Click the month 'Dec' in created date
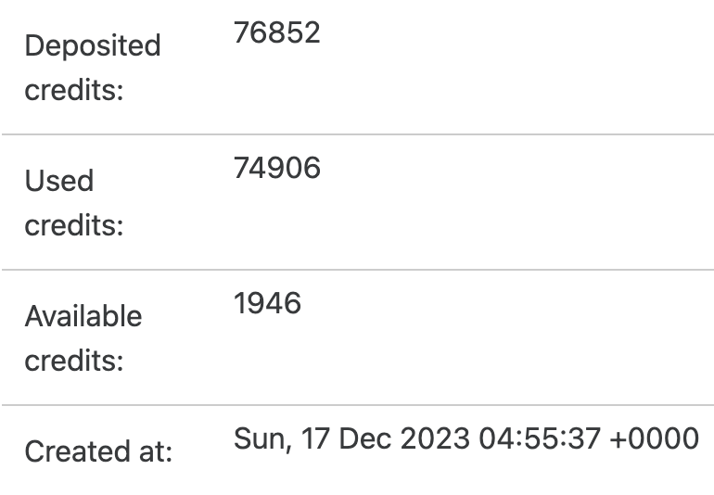This screenshot has height=495, width=714. 365,438
